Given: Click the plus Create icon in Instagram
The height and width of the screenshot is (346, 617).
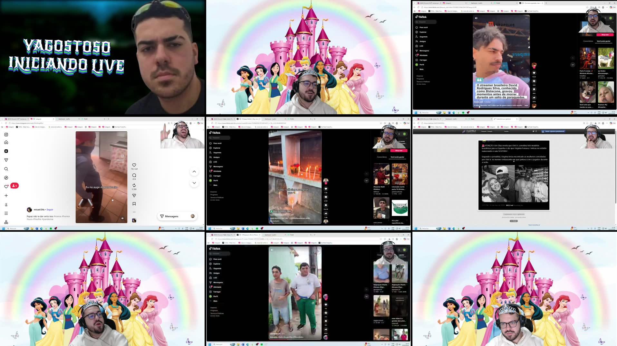Looking at the screenshot, I should (6, 196).
